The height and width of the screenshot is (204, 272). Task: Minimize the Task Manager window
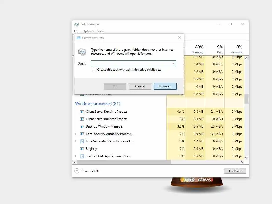[x=218, y=24]
